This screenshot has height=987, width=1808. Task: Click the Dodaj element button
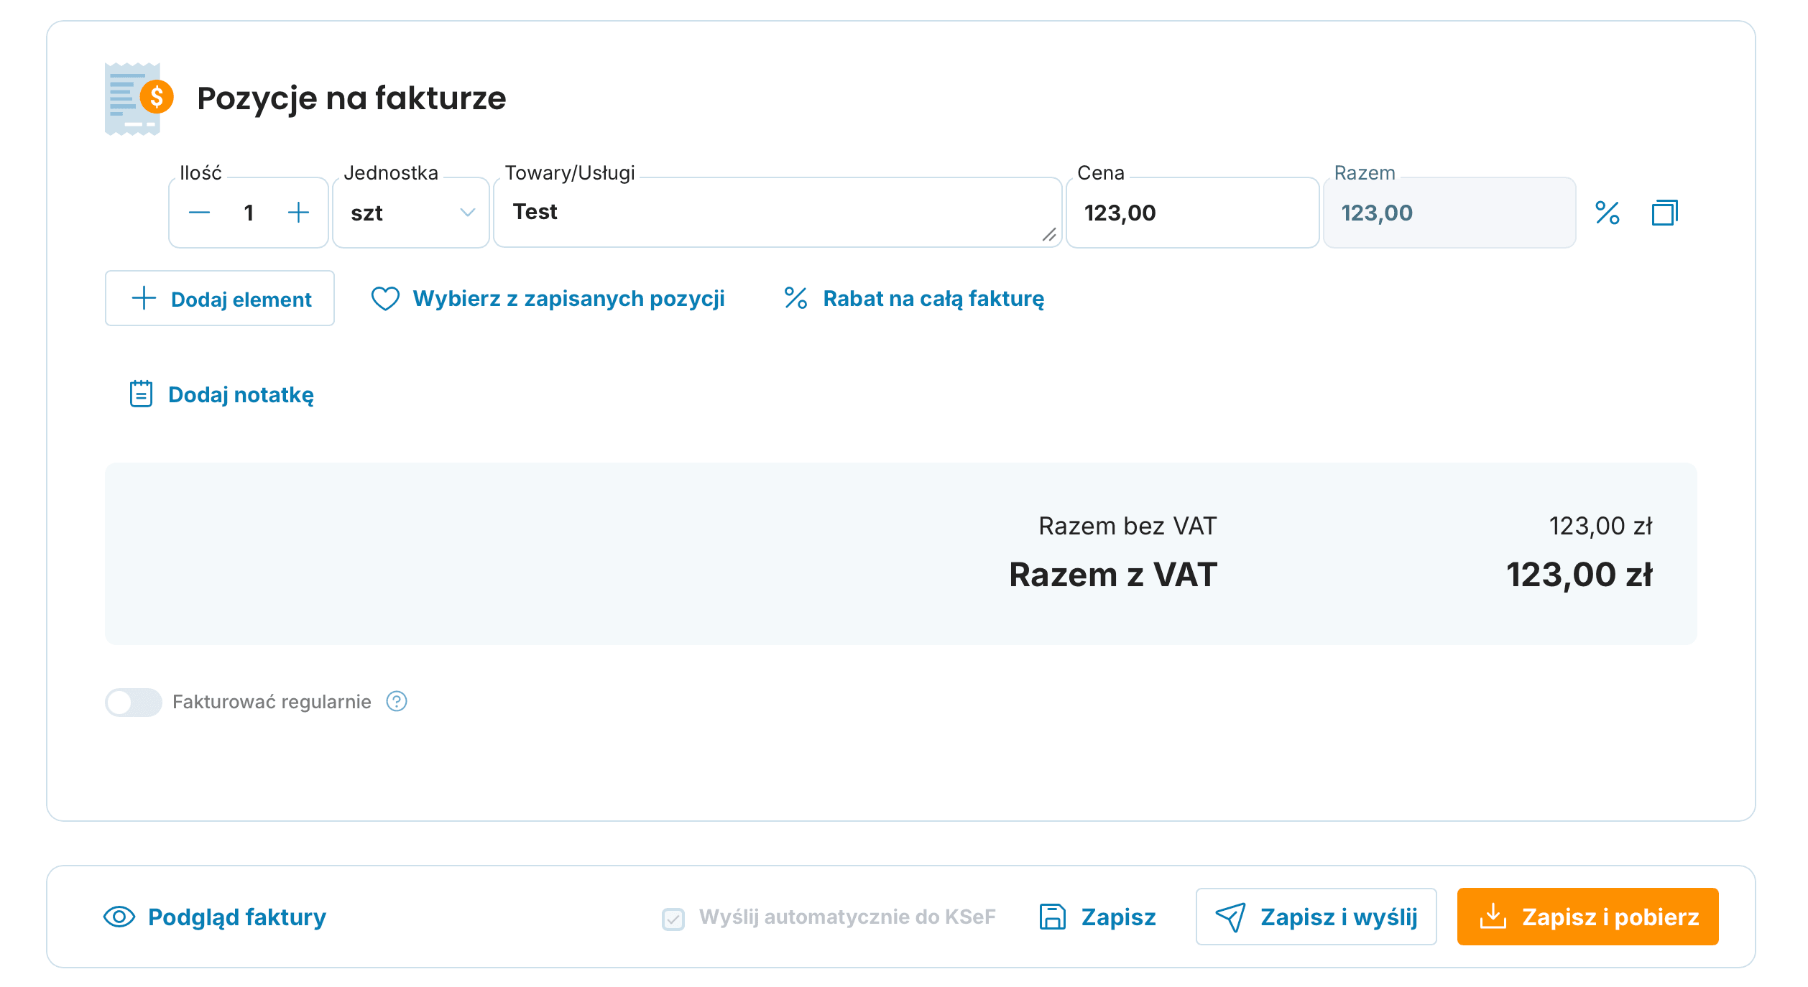[220, 298]
